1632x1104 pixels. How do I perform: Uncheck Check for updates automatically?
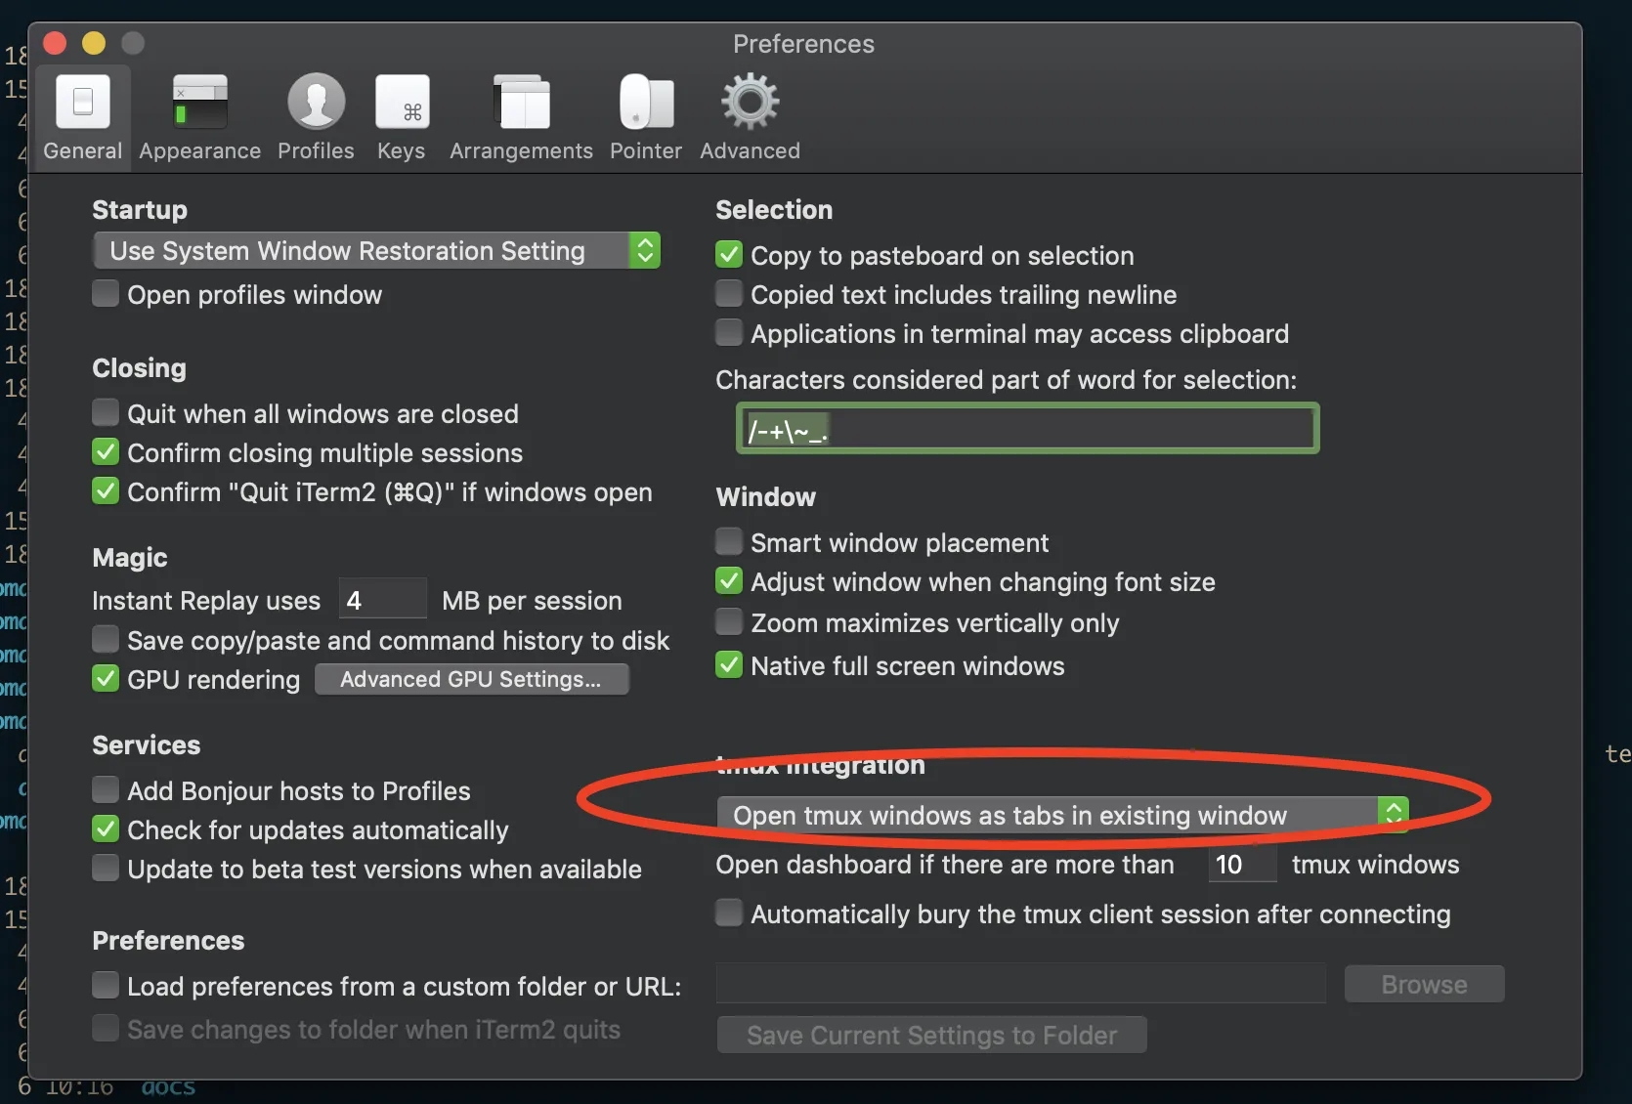(106, 829)
